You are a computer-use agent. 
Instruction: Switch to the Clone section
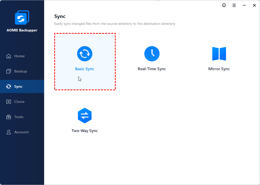pos(19,102)
